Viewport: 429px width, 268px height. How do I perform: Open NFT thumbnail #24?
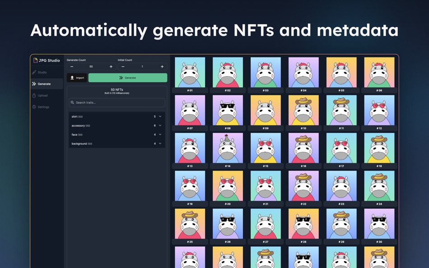(379, 186)
